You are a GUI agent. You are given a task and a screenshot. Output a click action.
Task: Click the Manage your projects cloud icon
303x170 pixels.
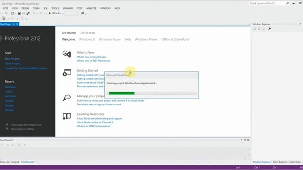pos(67,98)
